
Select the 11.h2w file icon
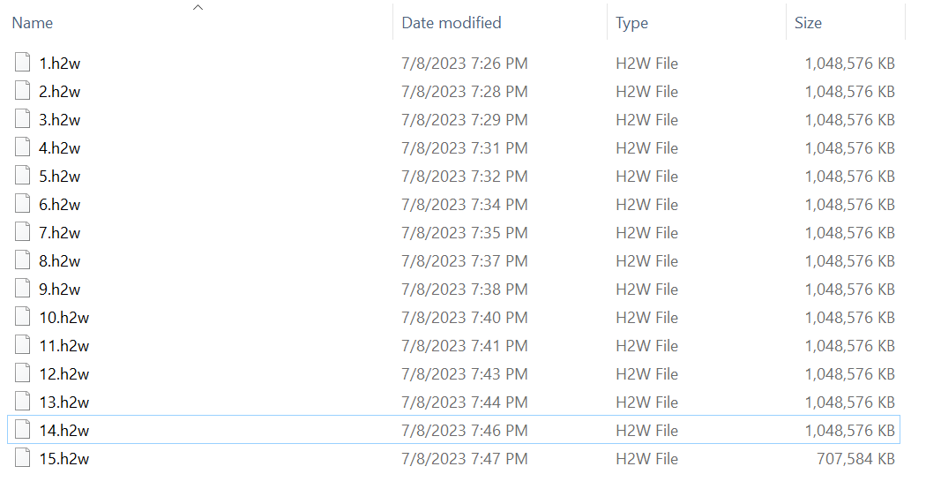[x=23, y=345]
